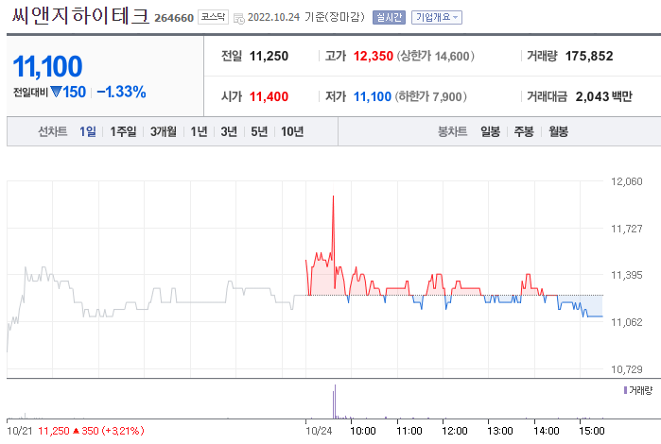
Task: Open the 일봉 daily candle chart
Action: [490, 132]
